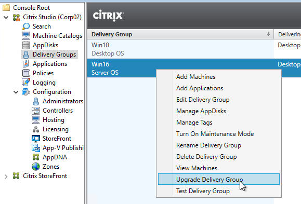The height and width of the screenshot is (204, 301).
Task: Choose Add Machines from context menu
Action: 219,77
